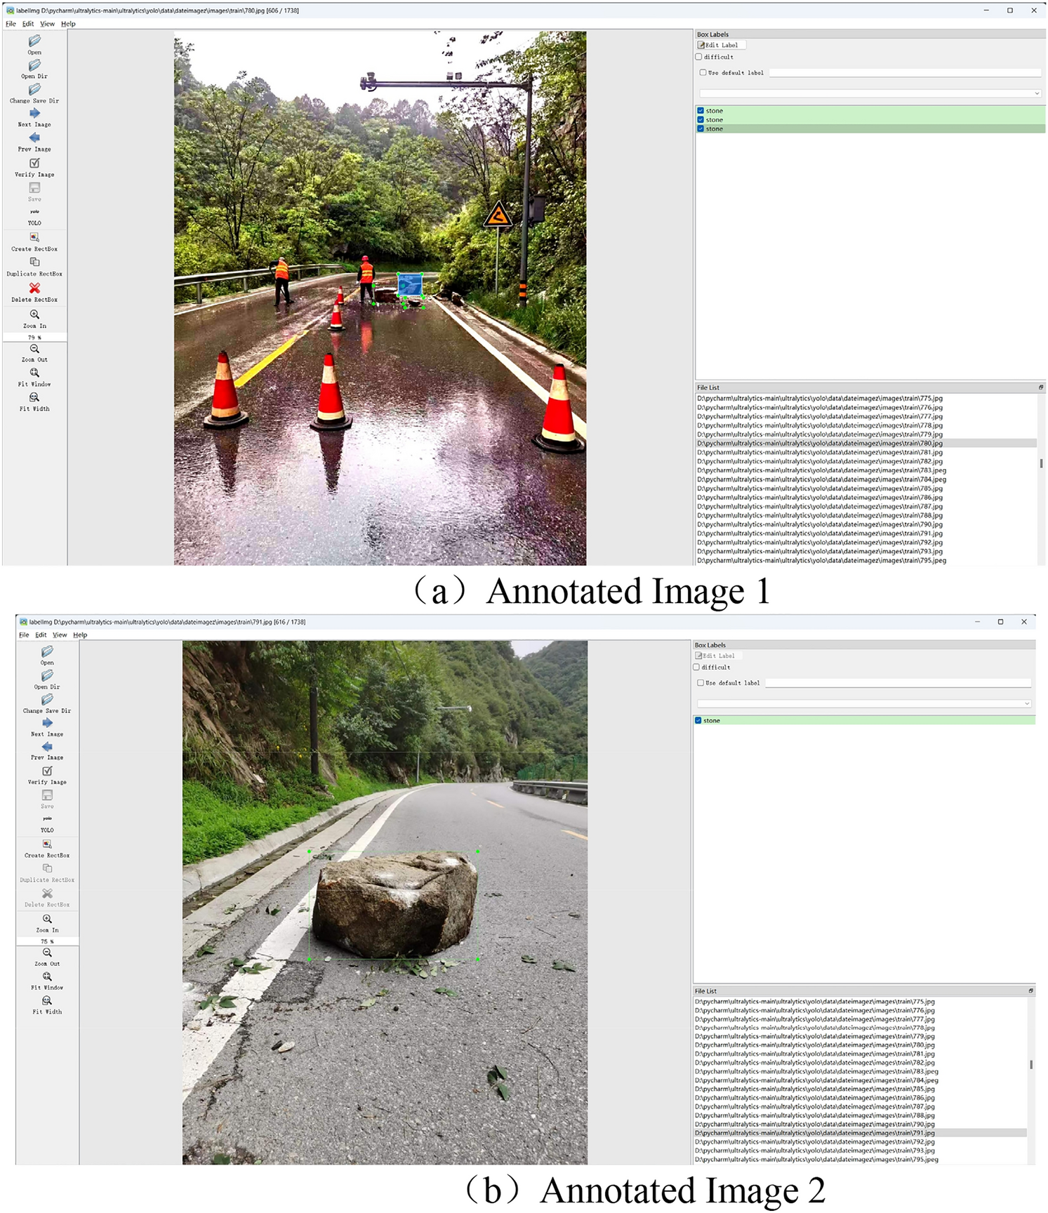Screen dimensions: 1048x1213
Task: Open View menu in the 791.jpg window
Action: (x=60, y=635)
